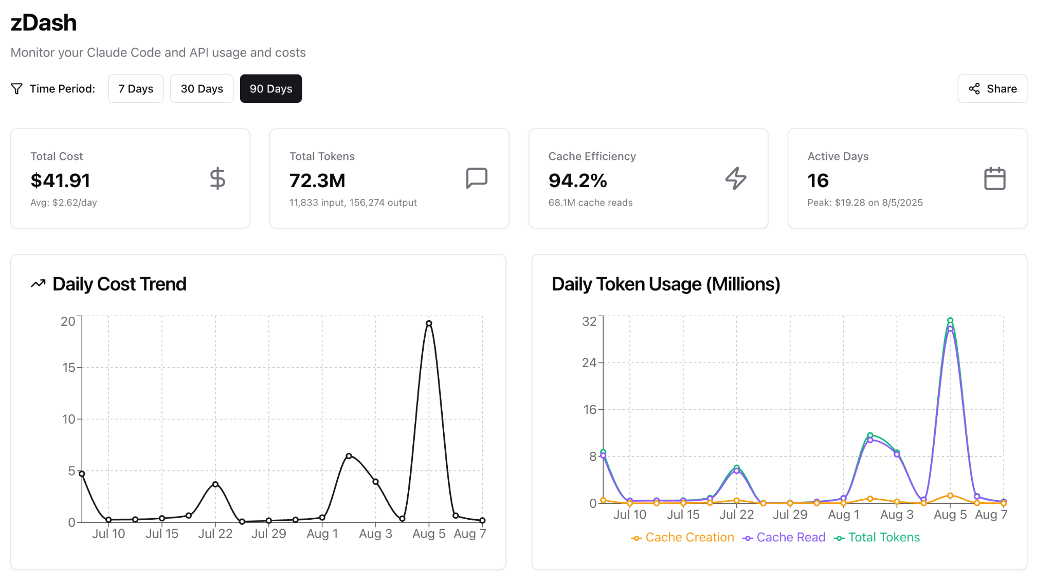
Task: Click the 94.2% cache efficiency value
Action: point(578,180)
